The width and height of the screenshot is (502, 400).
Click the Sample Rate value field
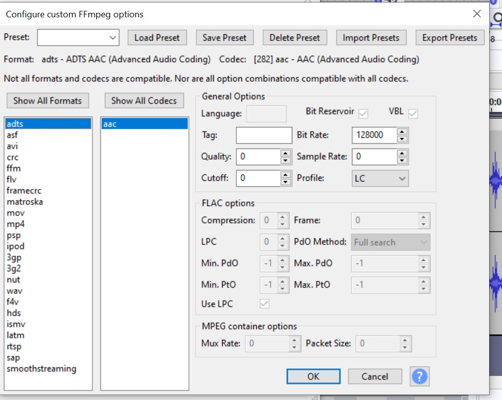click(x=374, y=156)
